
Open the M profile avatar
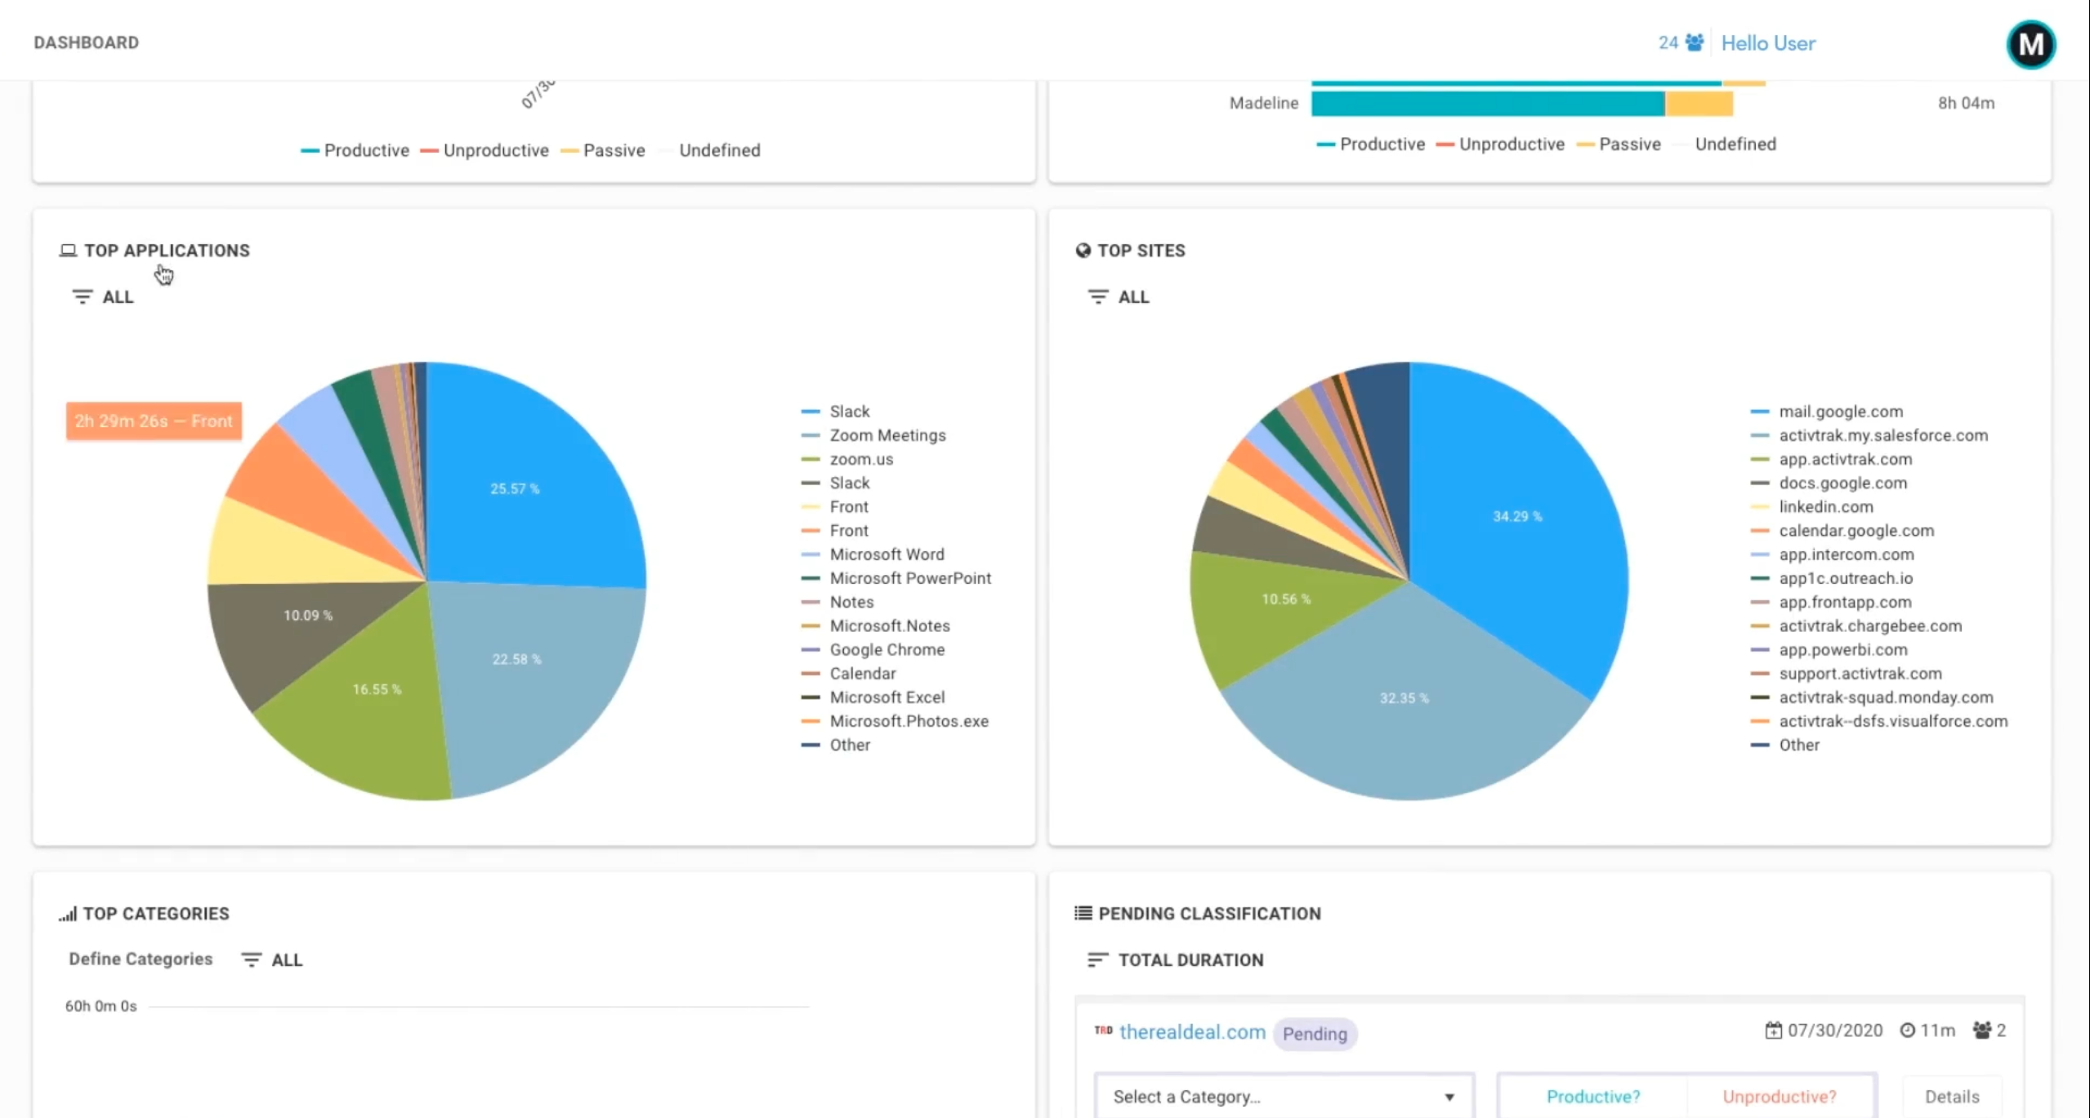(2030, 44)
